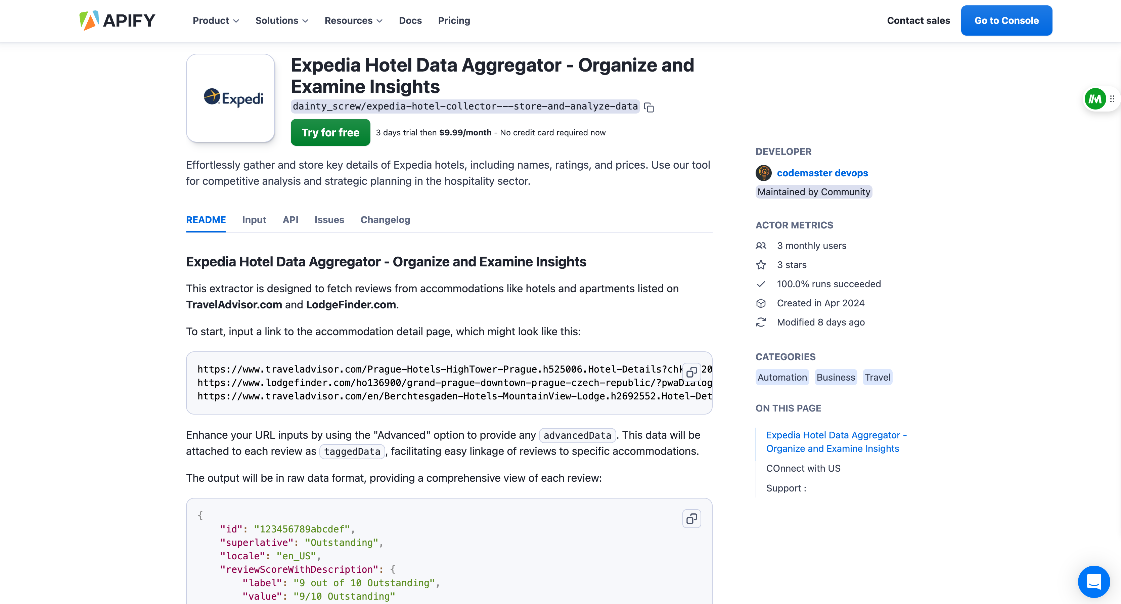The width and height of the screenshot is (1121, 604).
Task: Click the page title heading Expedia Hotel Data Aggregator
Action: tap(492, 76)
